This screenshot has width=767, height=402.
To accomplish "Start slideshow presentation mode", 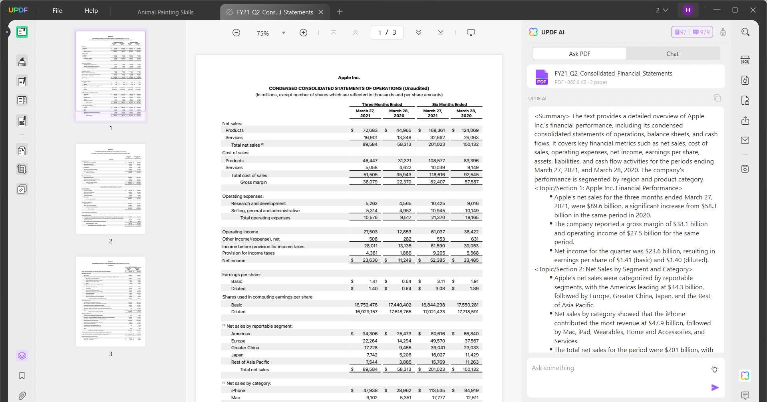I will 471,32.
